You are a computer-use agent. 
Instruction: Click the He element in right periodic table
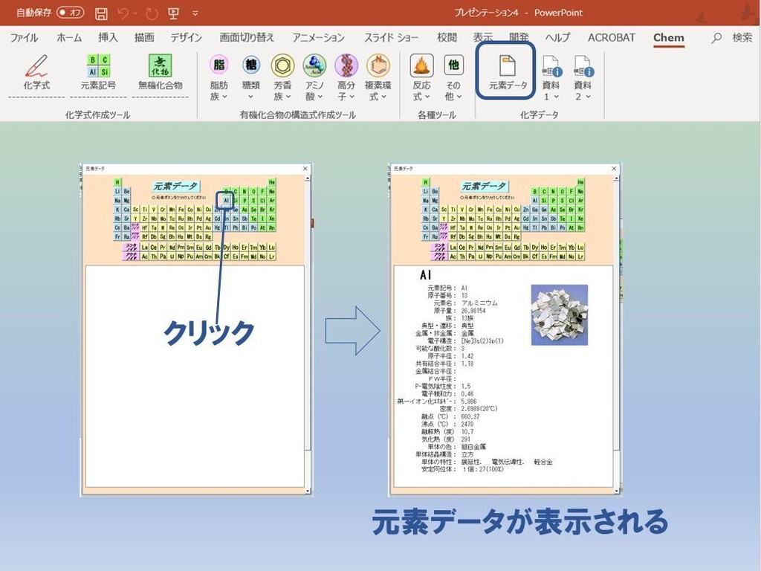(x=580, y=182)
